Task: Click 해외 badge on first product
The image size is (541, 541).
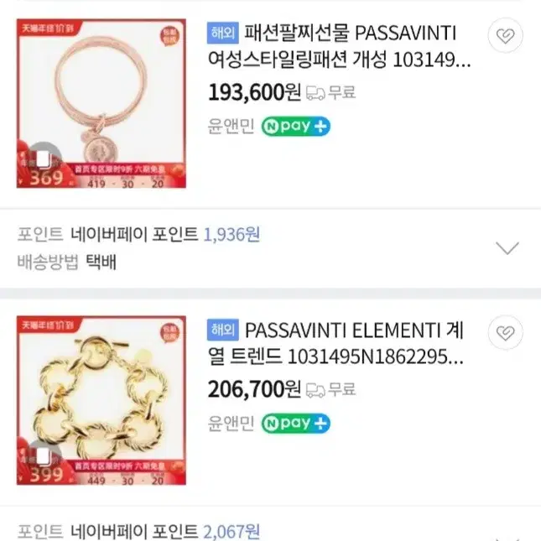Action: click(223, 33)
